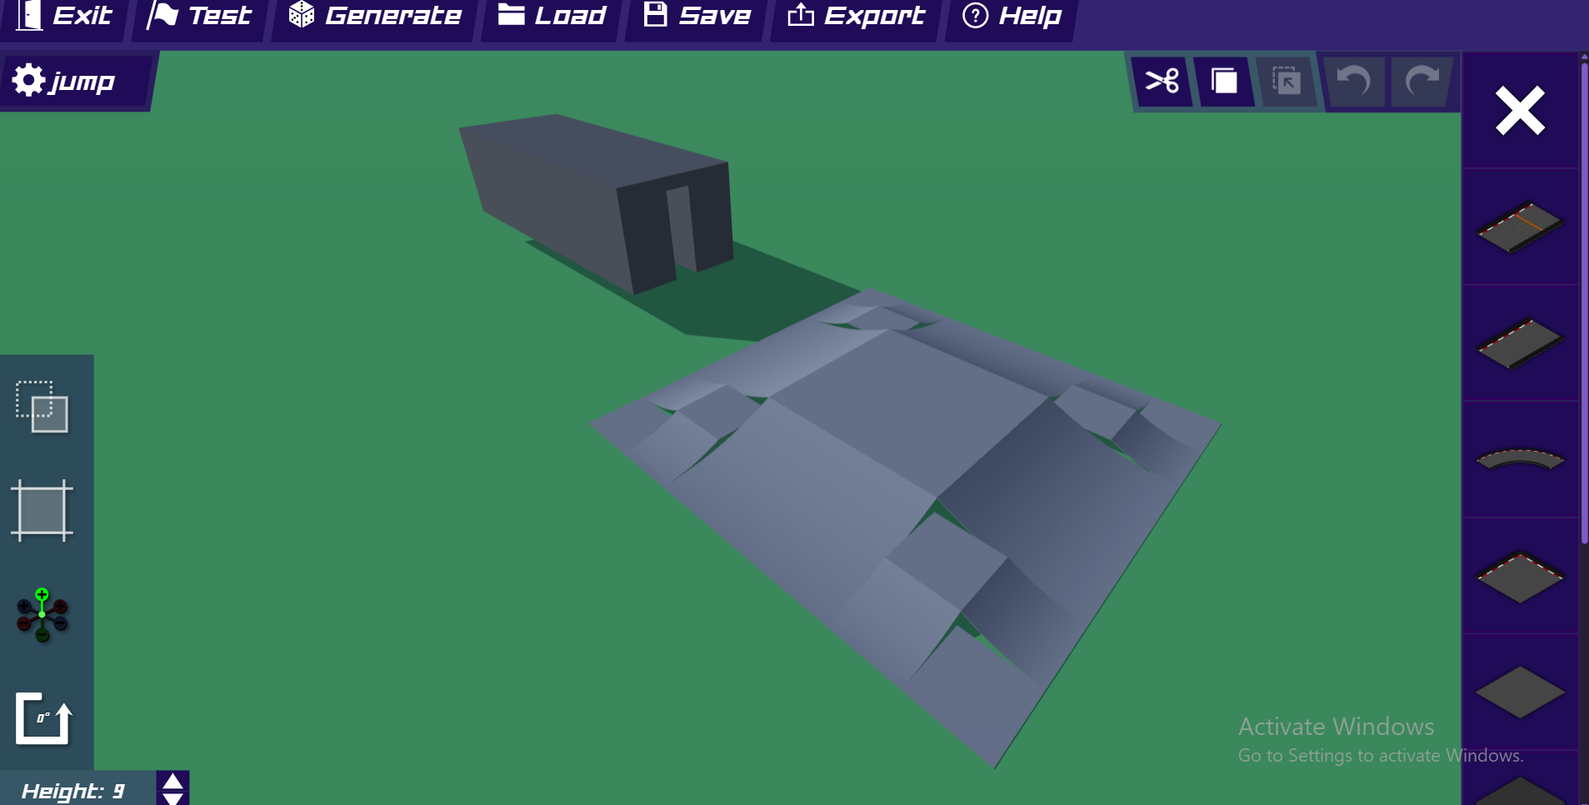
Task: Select the box selection tool
Action: pos(42,407)
